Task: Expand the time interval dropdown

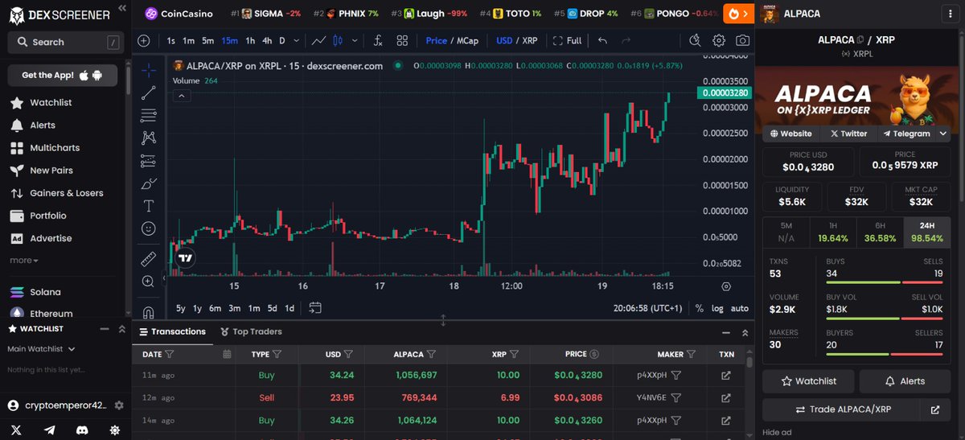Action: pyautogui.click(x=298, y=40)
